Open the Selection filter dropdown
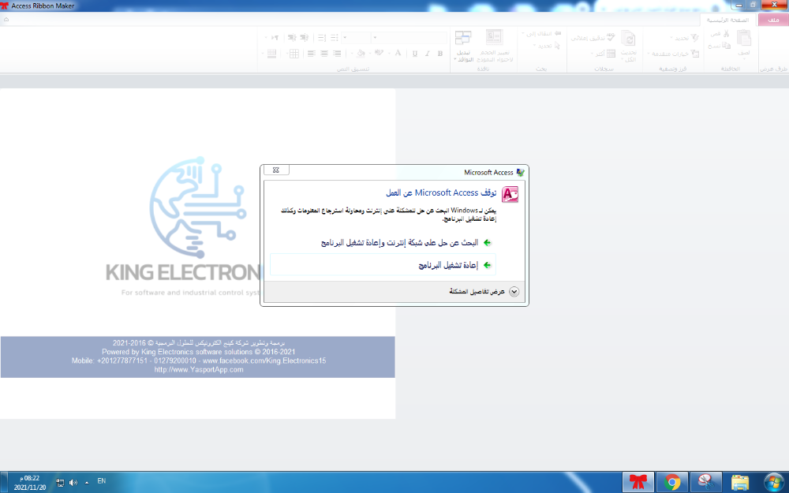Image resolution: width=789 pixels, height=493 pixels. tap(685, 38)
